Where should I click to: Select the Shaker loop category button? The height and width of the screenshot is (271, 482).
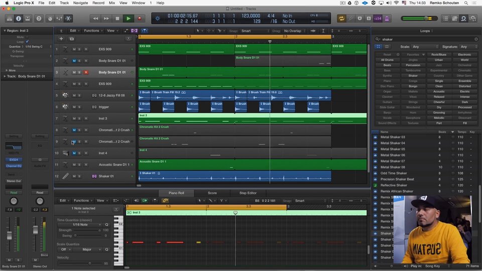pyautogui.click(x=413, y=76)
